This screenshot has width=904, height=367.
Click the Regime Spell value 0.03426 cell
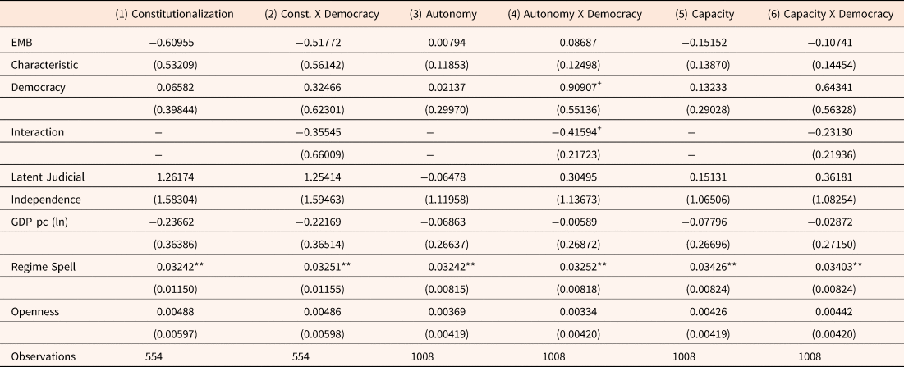click(x=703, y=267)
